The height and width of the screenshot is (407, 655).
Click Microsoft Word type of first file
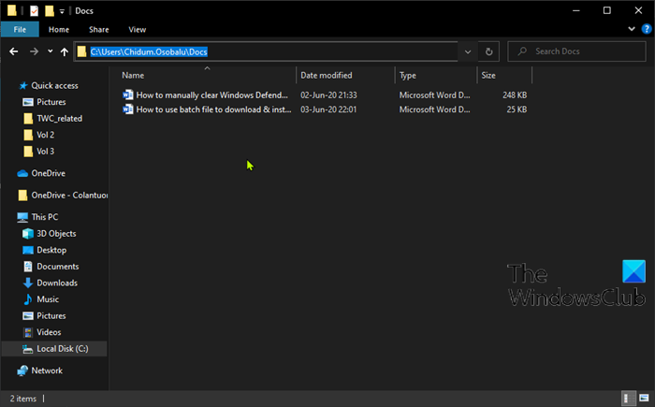coord(434,94)
